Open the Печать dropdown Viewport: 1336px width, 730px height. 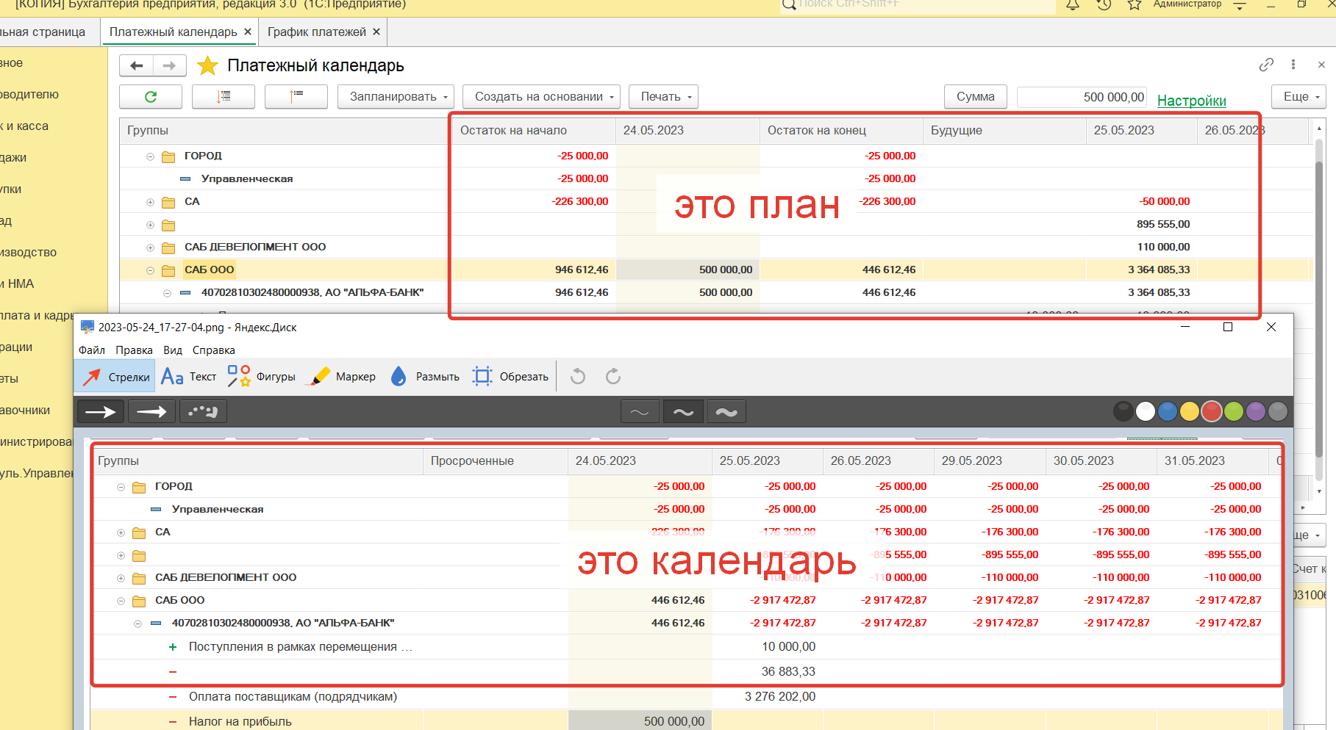[x=664, y=96]
